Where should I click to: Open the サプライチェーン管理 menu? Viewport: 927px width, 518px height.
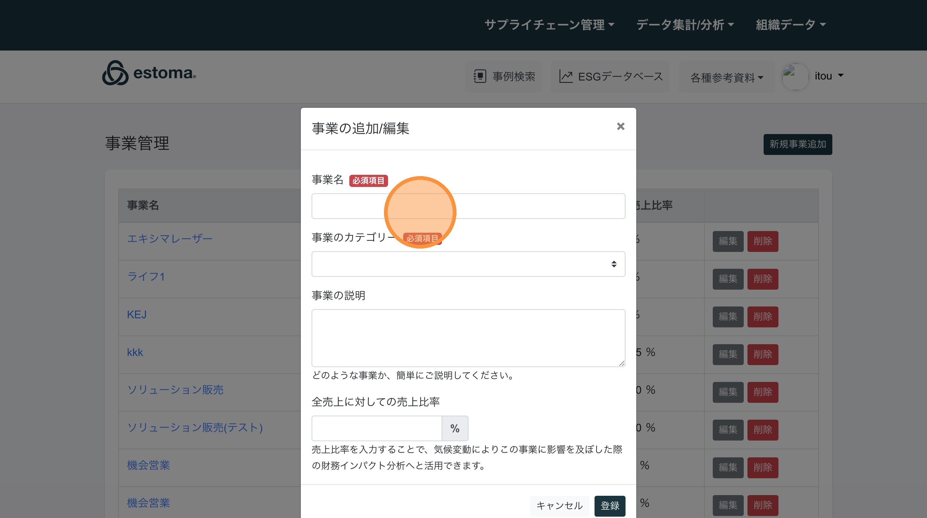pyautogui.click(x=549, y=25)
